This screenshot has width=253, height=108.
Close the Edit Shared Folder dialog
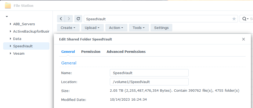pos(244,39)
